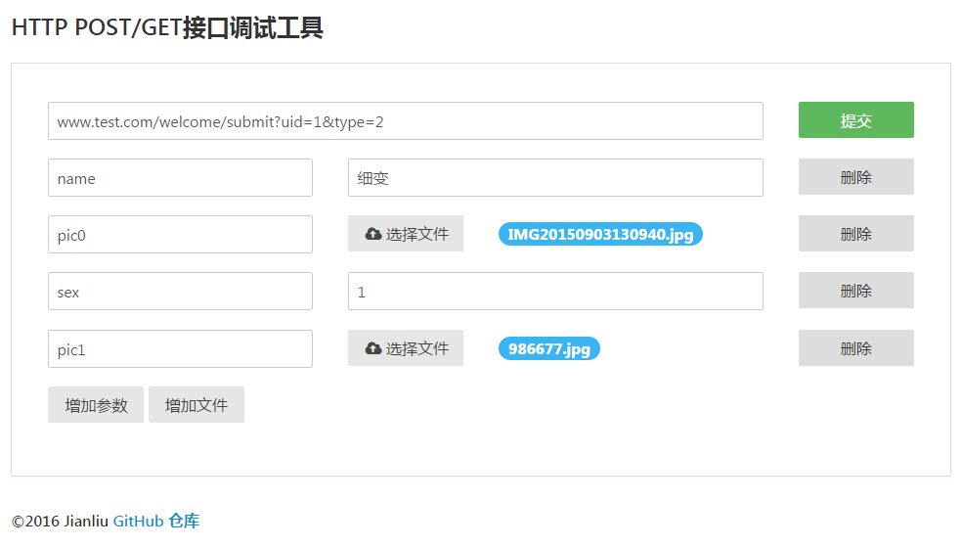Click 增加文件 to add a file
Screen dimensions: 962x547
click(x=197, y=405)
